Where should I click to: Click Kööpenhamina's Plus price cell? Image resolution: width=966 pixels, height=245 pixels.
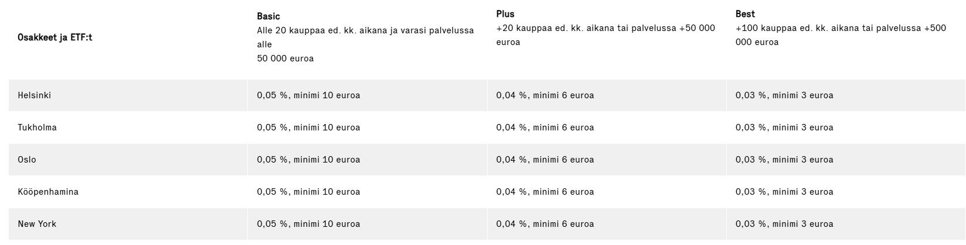pyautogui.click(x=545, y=192)
